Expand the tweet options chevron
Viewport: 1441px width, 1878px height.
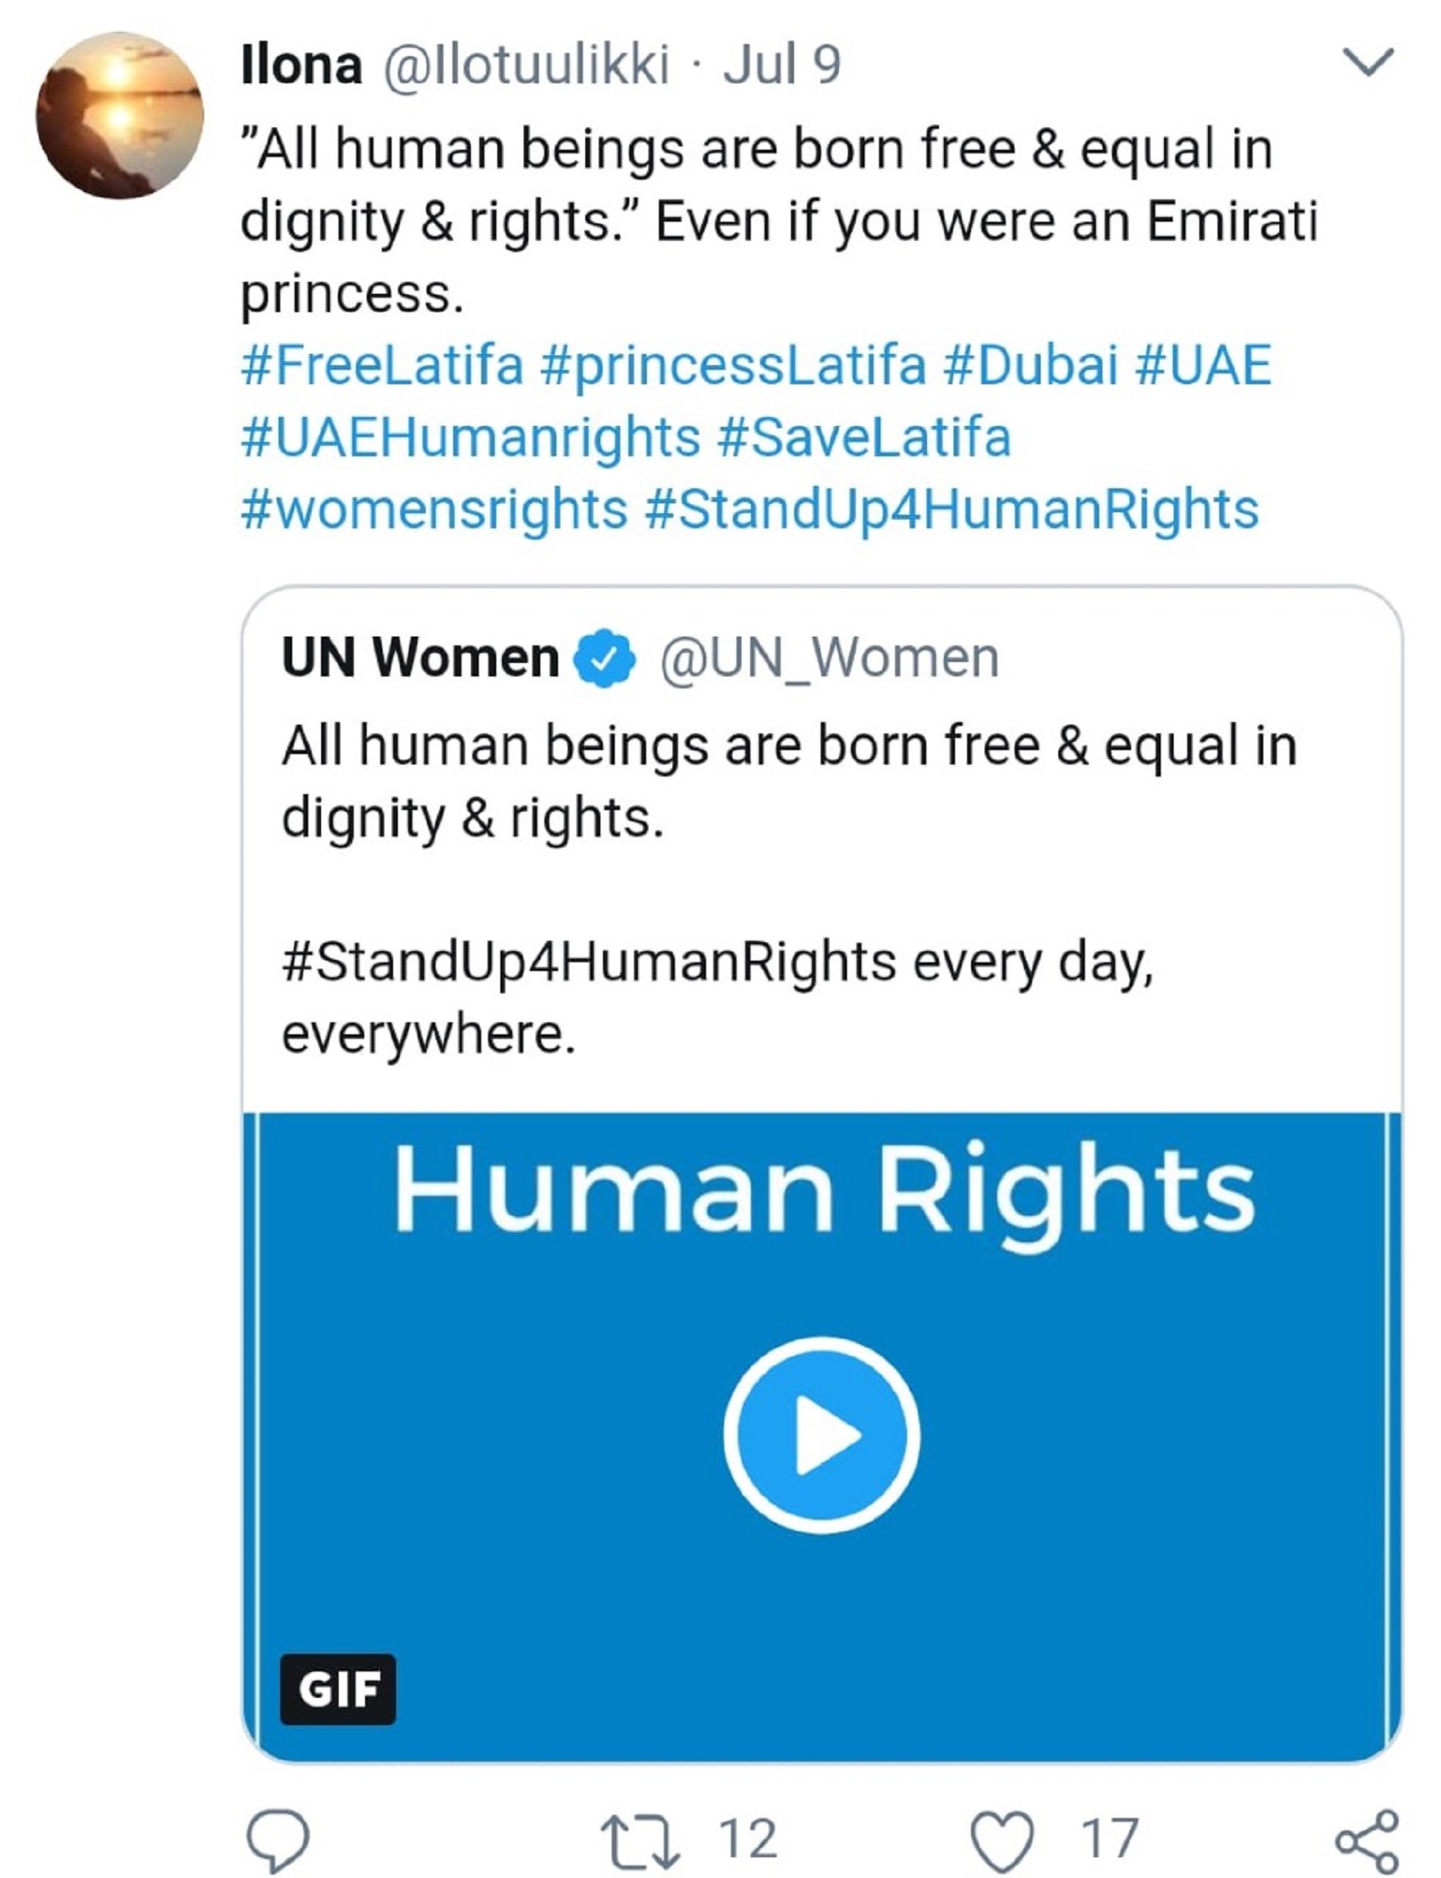(x=1367, y=62)
